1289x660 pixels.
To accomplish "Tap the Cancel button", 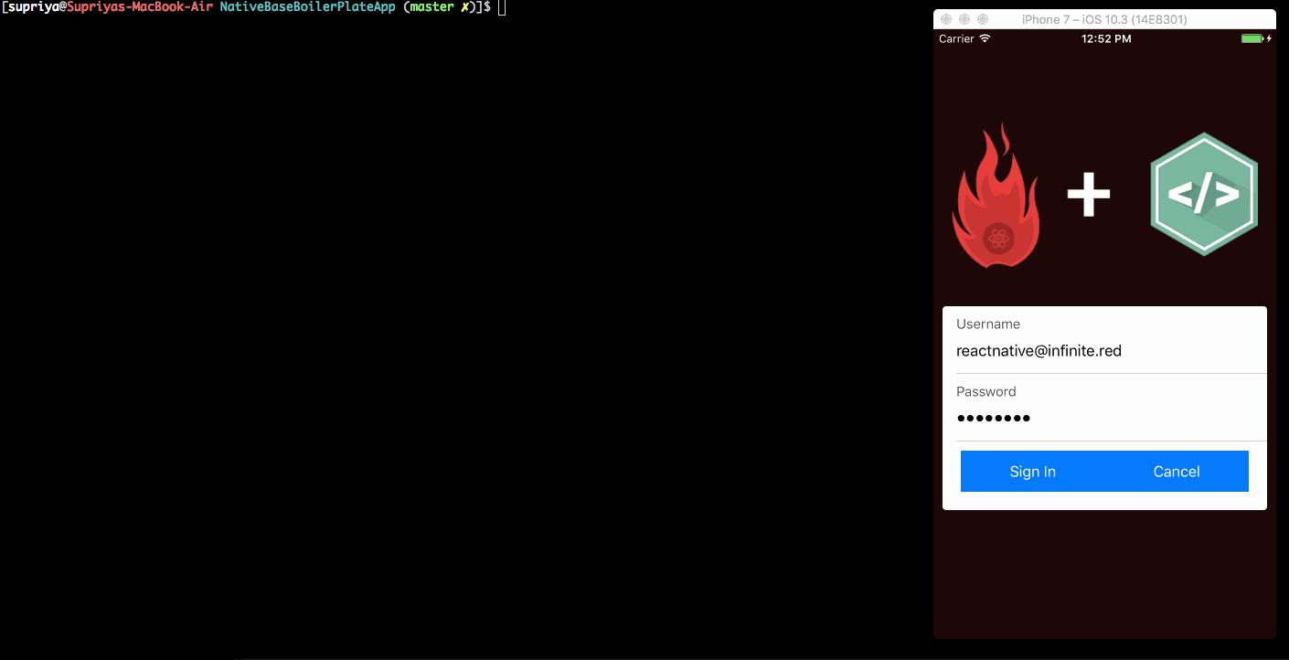I will [x=1177, y=472].
